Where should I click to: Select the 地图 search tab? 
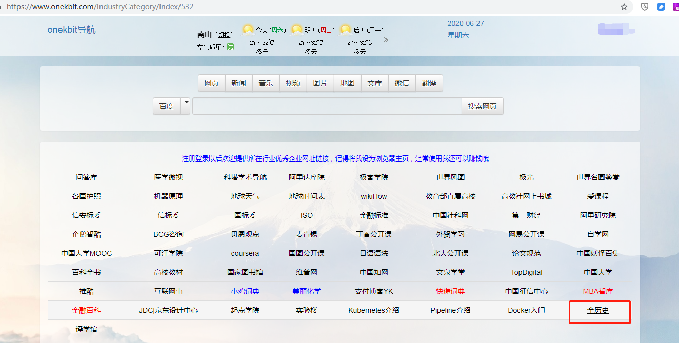[x=347, y=83]
